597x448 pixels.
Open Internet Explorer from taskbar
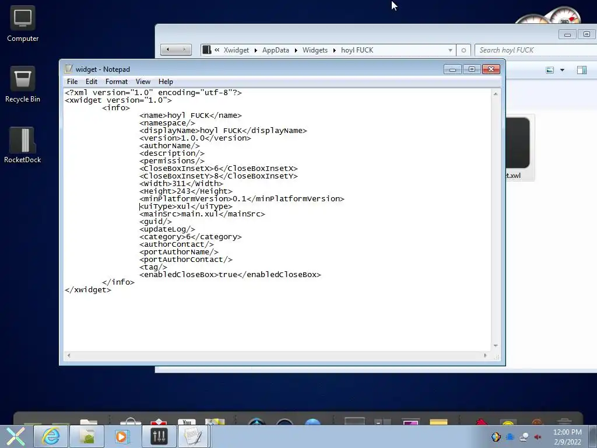(51, 436)
